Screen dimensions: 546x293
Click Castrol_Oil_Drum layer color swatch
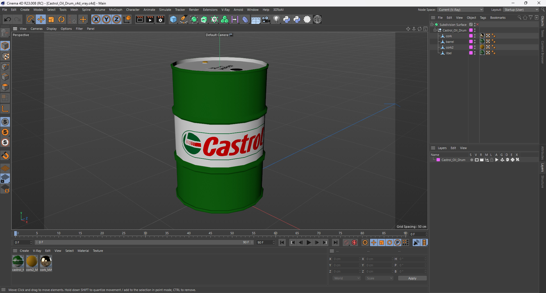[438, 160]
